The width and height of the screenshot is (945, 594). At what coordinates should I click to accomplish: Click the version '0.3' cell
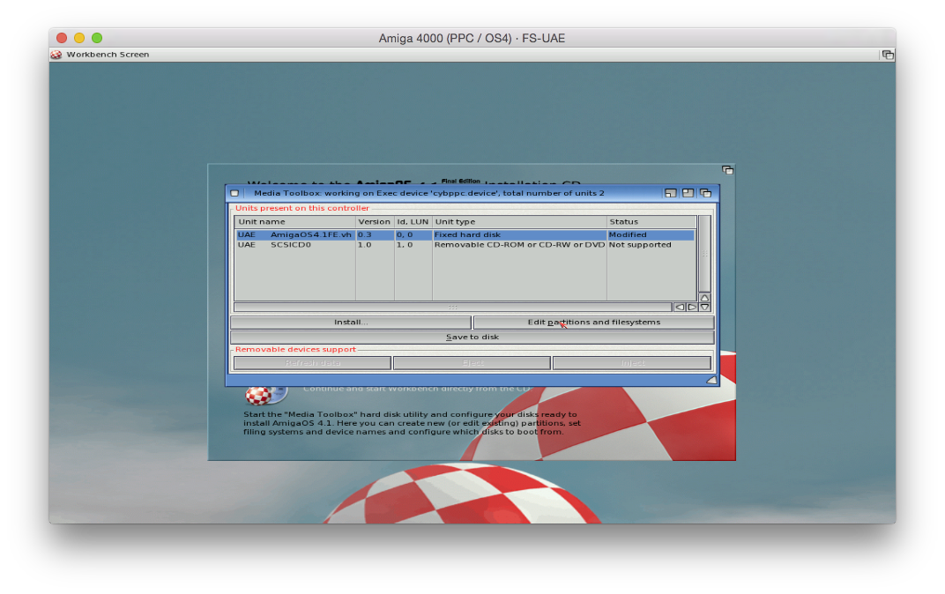(365, 235)
